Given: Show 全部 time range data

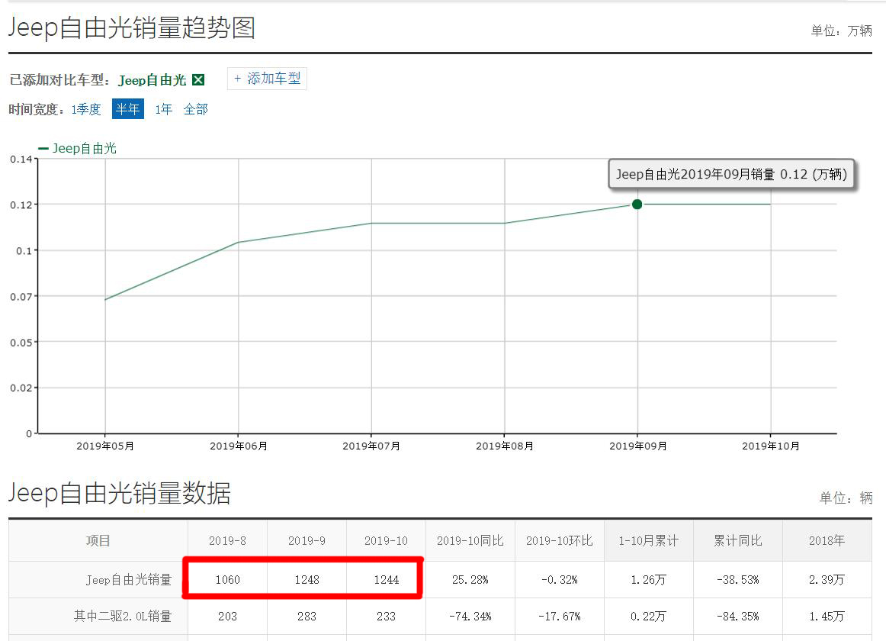Looking at the screenshot, I should point(195,109).
